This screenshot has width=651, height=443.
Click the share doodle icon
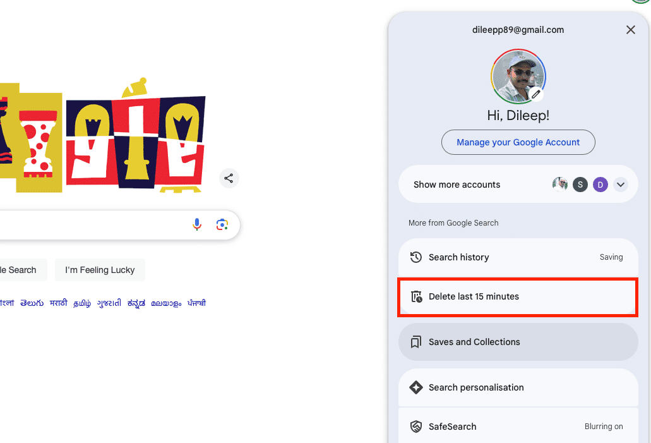(x=229, y=178)
